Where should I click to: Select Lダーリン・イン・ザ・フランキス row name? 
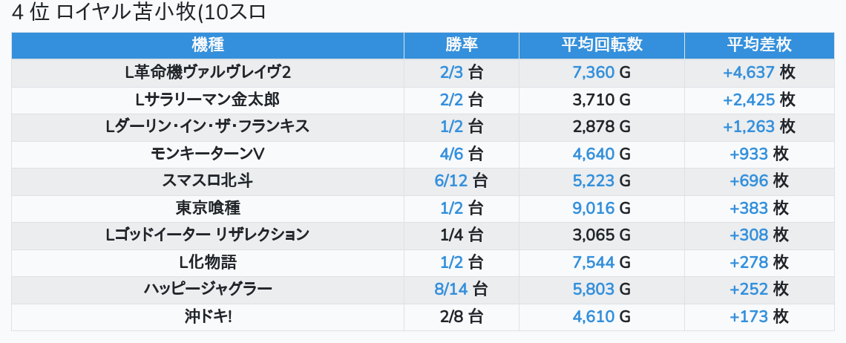coord(208,127)
